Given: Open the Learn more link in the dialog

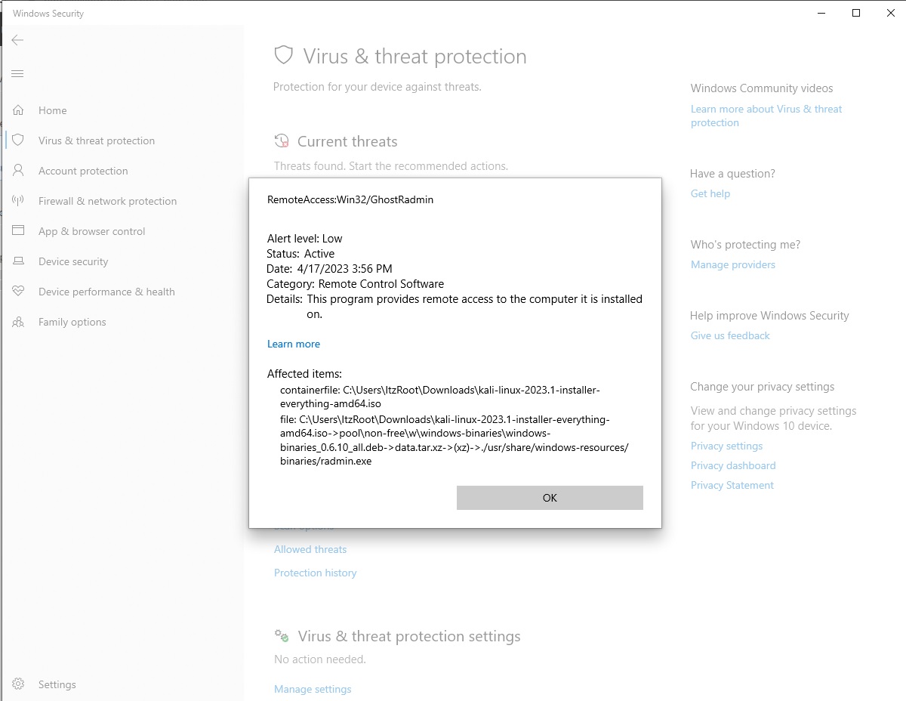Looking at the screenshot, I should point(294,344).
